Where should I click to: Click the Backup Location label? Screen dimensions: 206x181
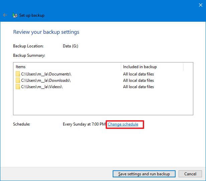28,46
